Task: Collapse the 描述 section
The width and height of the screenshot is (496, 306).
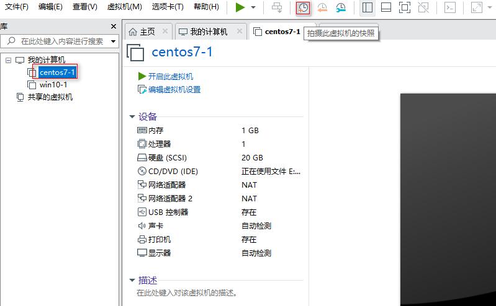Action: click(132, 280)
